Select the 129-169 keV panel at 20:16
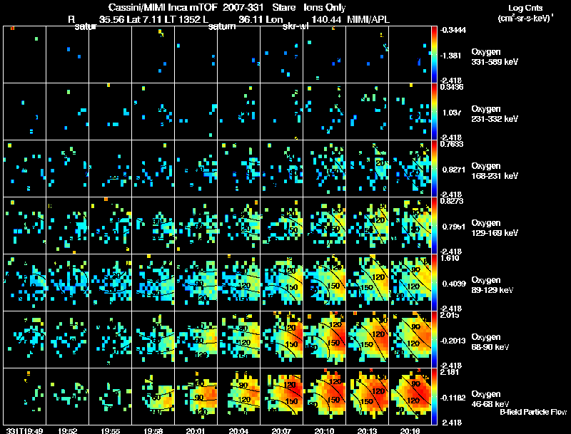The image size is (571, 434). [x=410, y=225]
